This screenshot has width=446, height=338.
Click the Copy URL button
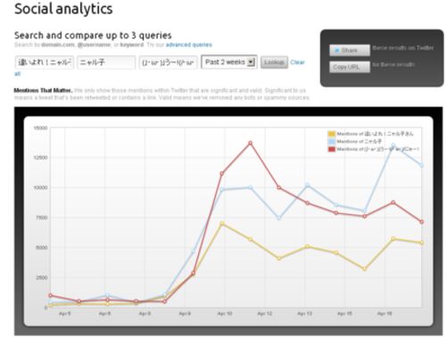(x=350, y=67)
